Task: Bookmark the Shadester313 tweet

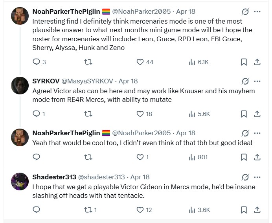Action: point(244,210)
